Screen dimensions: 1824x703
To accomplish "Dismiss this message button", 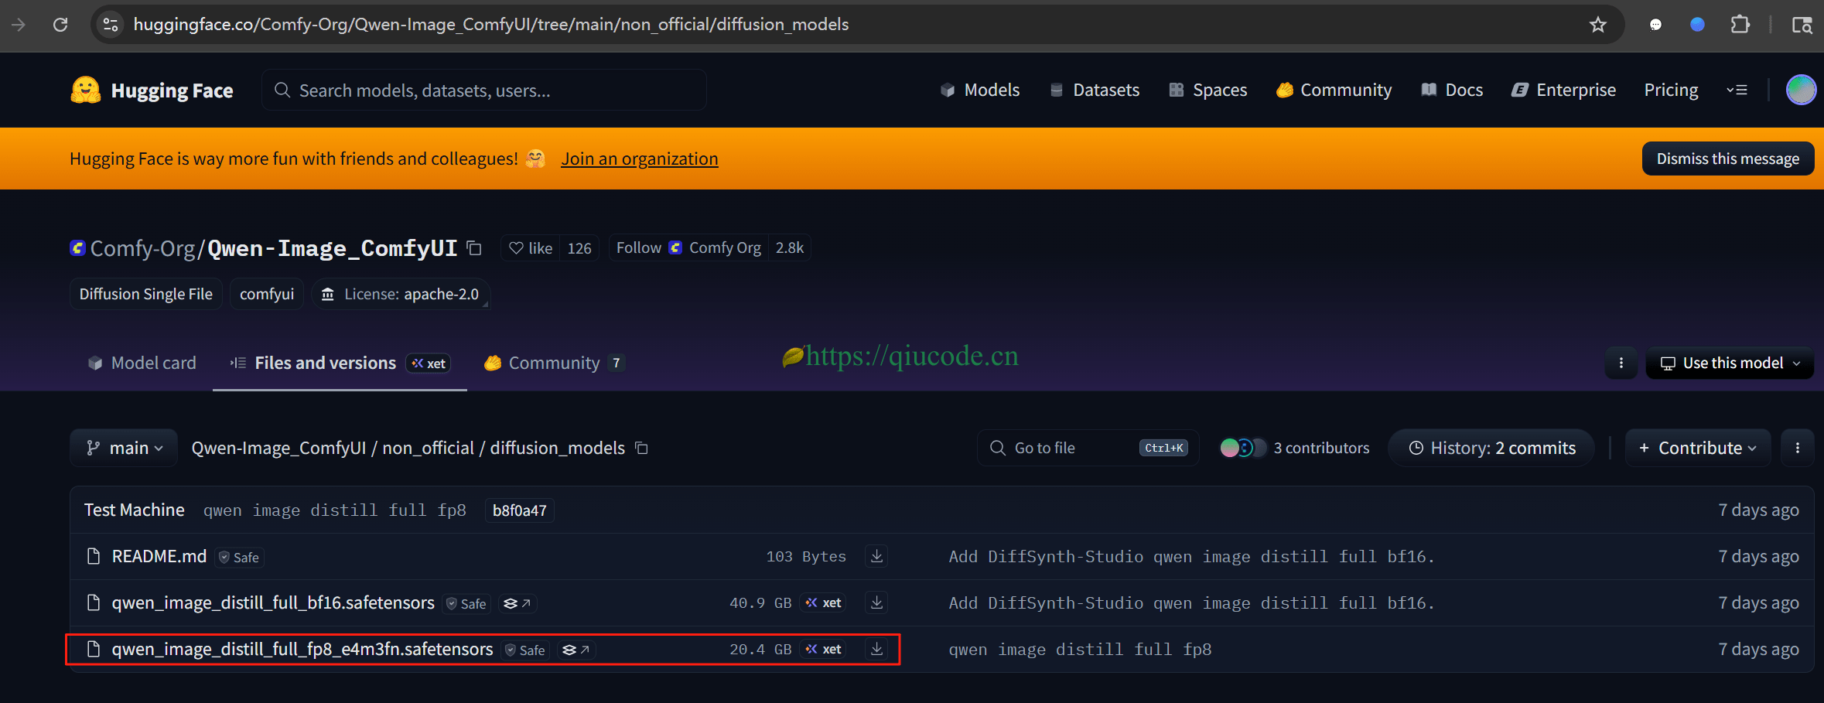I will [x=1728, y=159].
